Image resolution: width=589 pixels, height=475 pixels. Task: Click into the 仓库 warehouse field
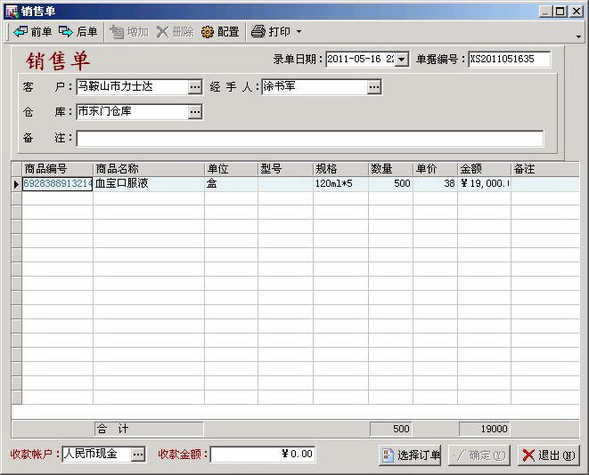[132, 112]
